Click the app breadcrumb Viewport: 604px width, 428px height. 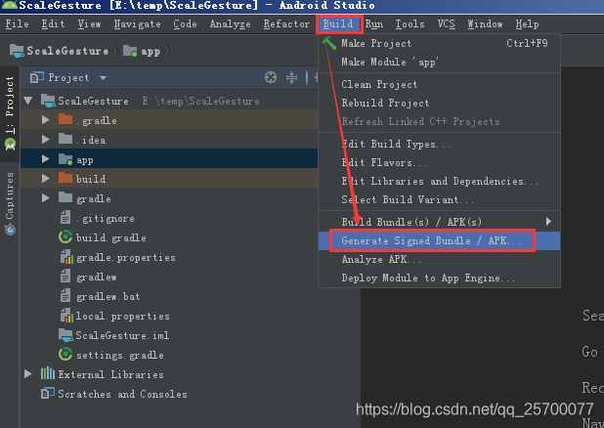tap(142, 51)
